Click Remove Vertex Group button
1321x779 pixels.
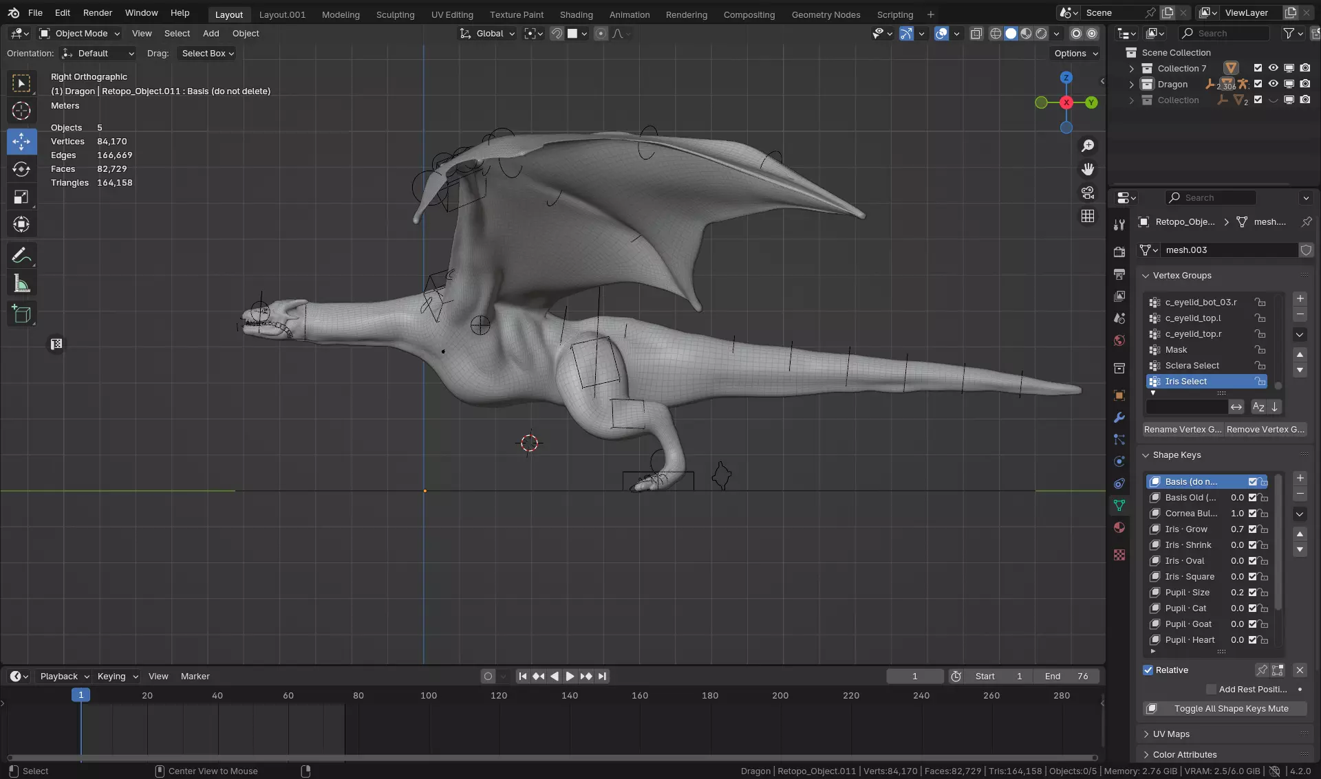(x=1265, y=430)
